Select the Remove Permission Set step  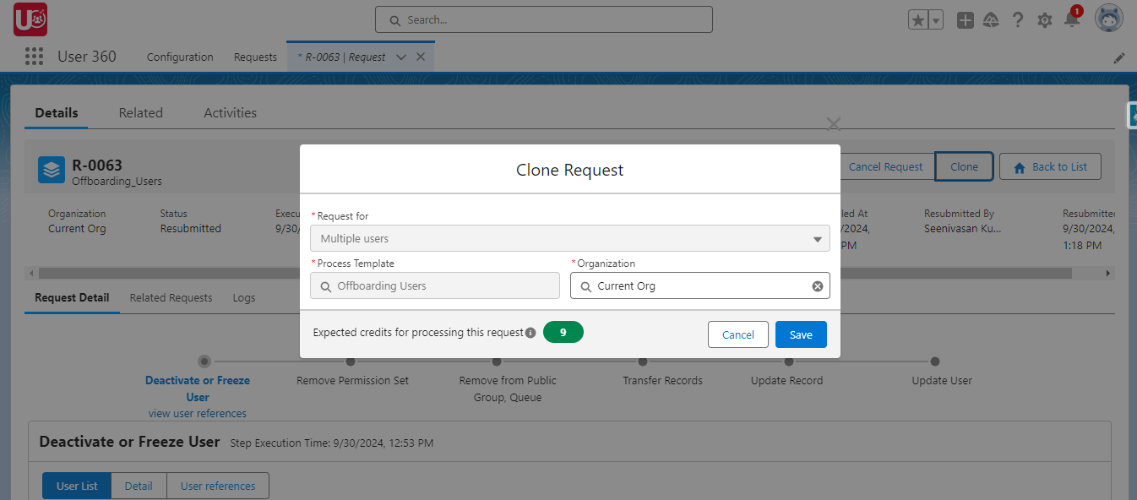pos(352,380)
